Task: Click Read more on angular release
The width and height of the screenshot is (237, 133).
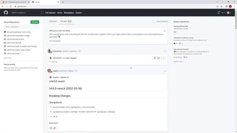Action: tap(53, 123)
